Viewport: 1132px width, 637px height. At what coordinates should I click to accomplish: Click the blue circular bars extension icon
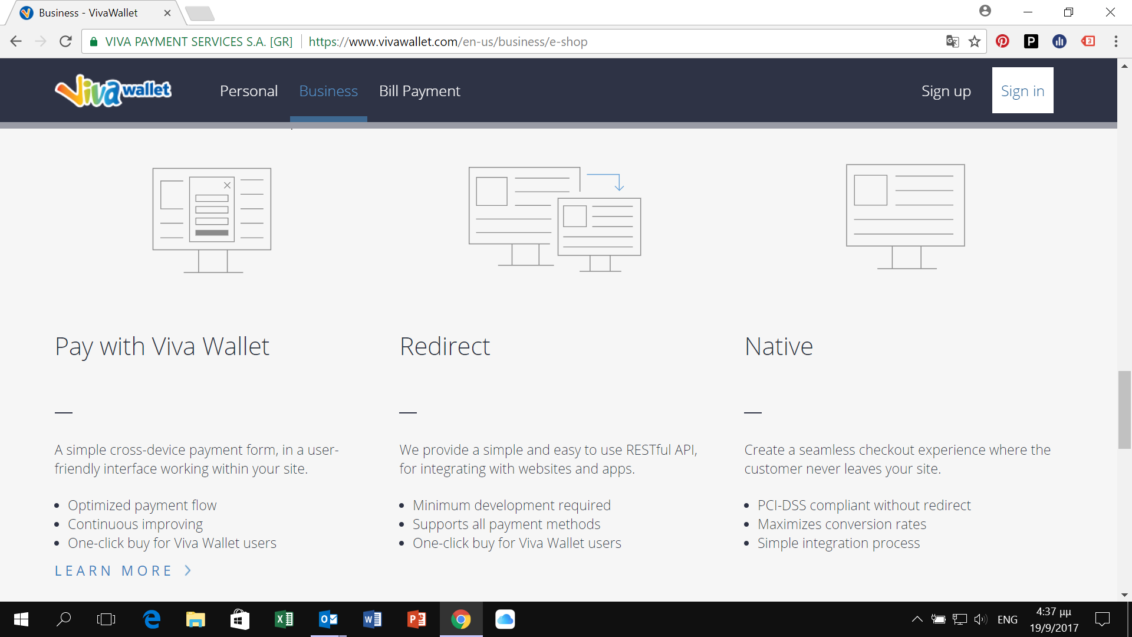(1059, 41)
